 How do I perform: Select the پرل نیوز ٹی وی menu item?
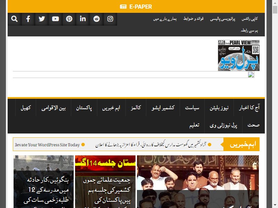tap(223, 125)
